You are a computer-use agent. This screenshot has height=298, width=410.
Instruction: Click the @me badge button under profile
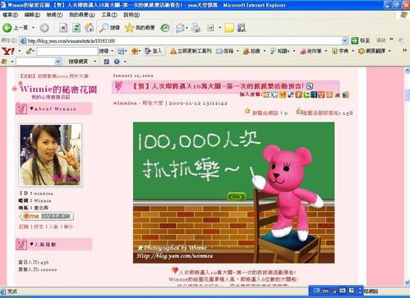click(47, 216)
